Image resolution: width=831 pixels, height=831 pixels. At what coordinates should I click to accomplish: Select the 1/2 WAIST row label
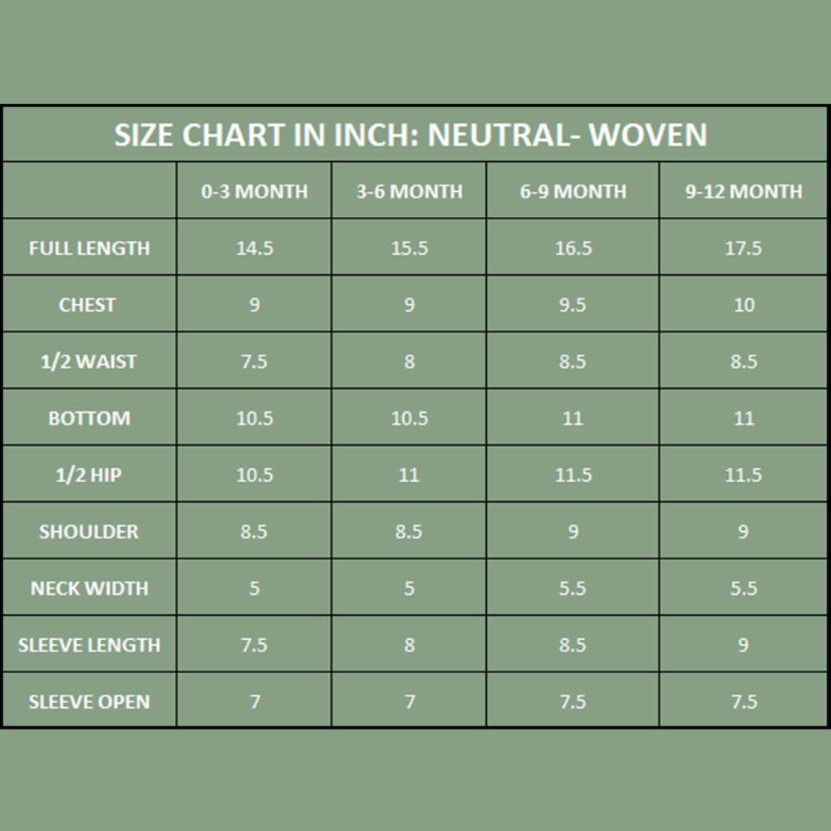[89, 361]
